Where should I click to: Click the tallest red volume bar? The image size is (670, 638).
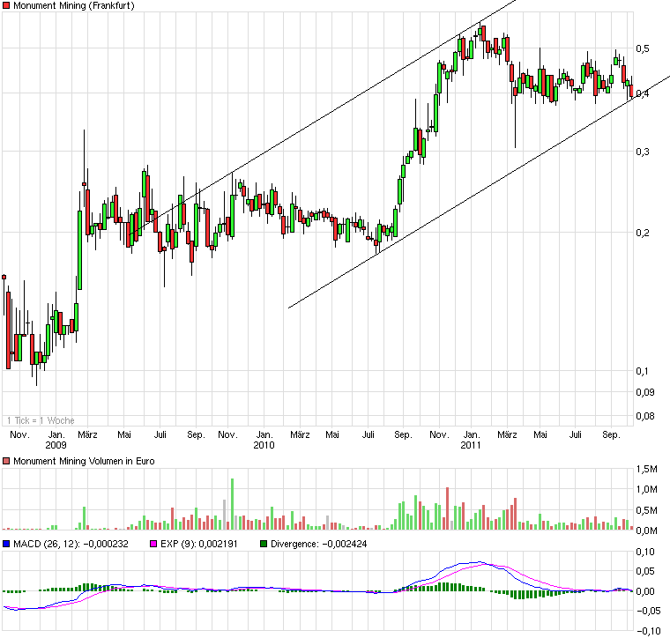(447, 508)
